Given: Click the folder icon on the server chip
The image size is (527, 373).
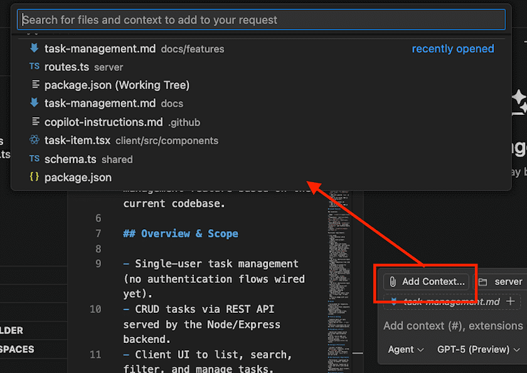Looking at the screenshot, I should tap(482, 282).
